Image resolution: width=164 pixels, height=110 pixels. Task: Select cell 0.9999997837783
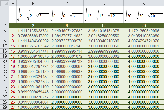coord(33,82)
